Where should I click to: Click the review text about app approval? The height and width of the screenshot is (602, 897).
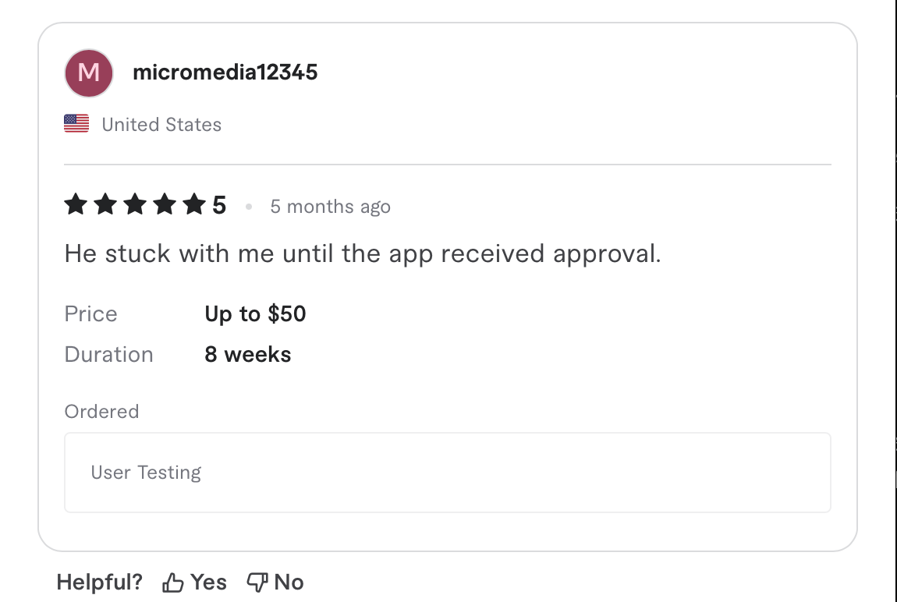point(362,253)
